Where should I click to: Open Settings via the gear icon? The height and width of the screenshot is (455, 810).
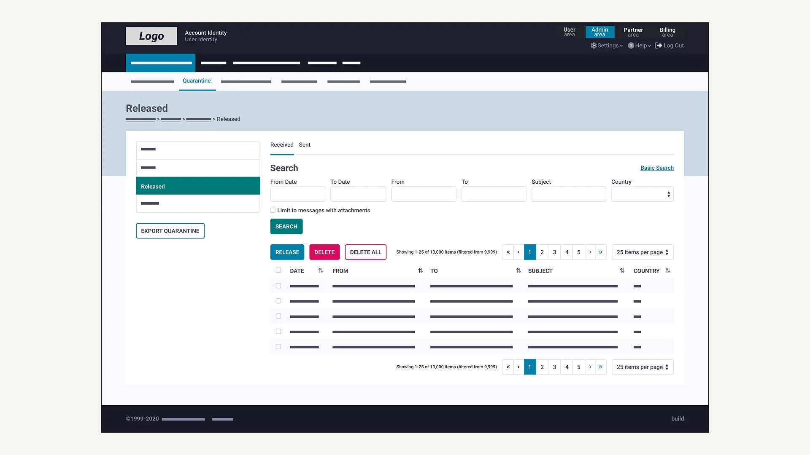click(x=594, y=45)
